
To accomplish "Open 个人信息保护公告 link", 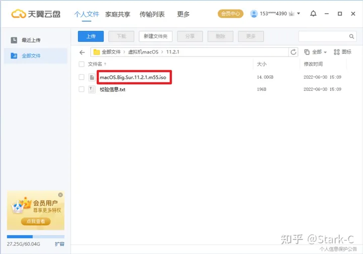I will (338, 249).
